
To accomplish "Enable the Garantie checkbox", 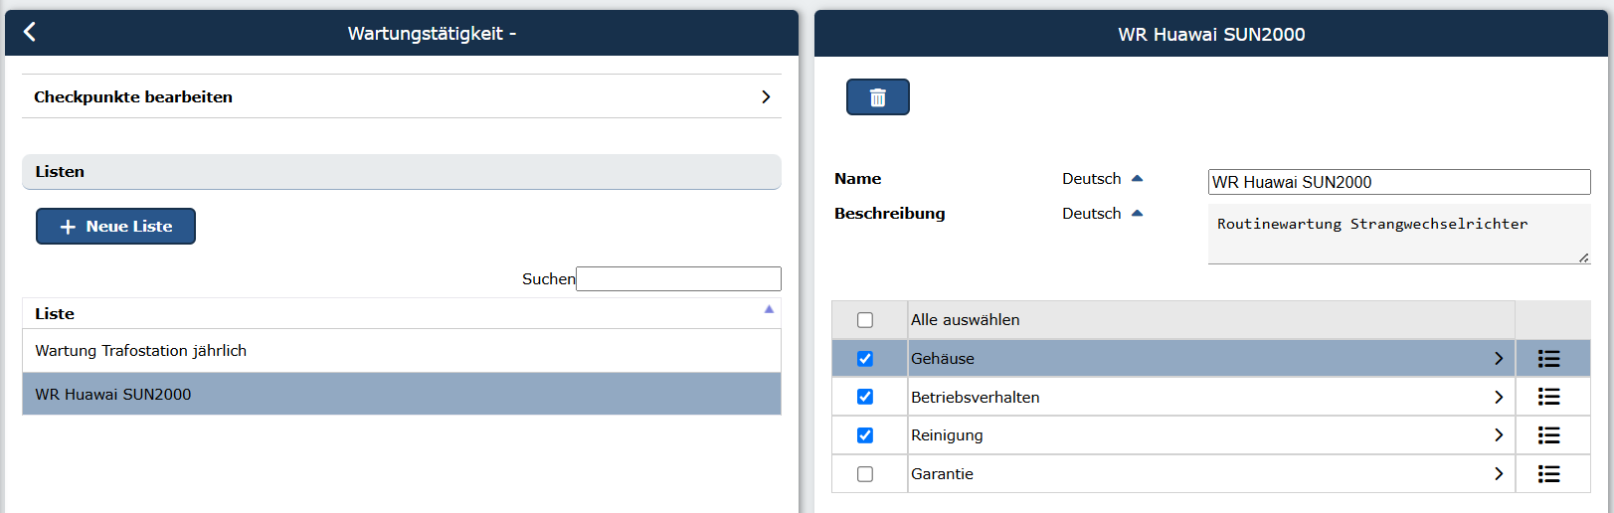I will tap(865, 474).
